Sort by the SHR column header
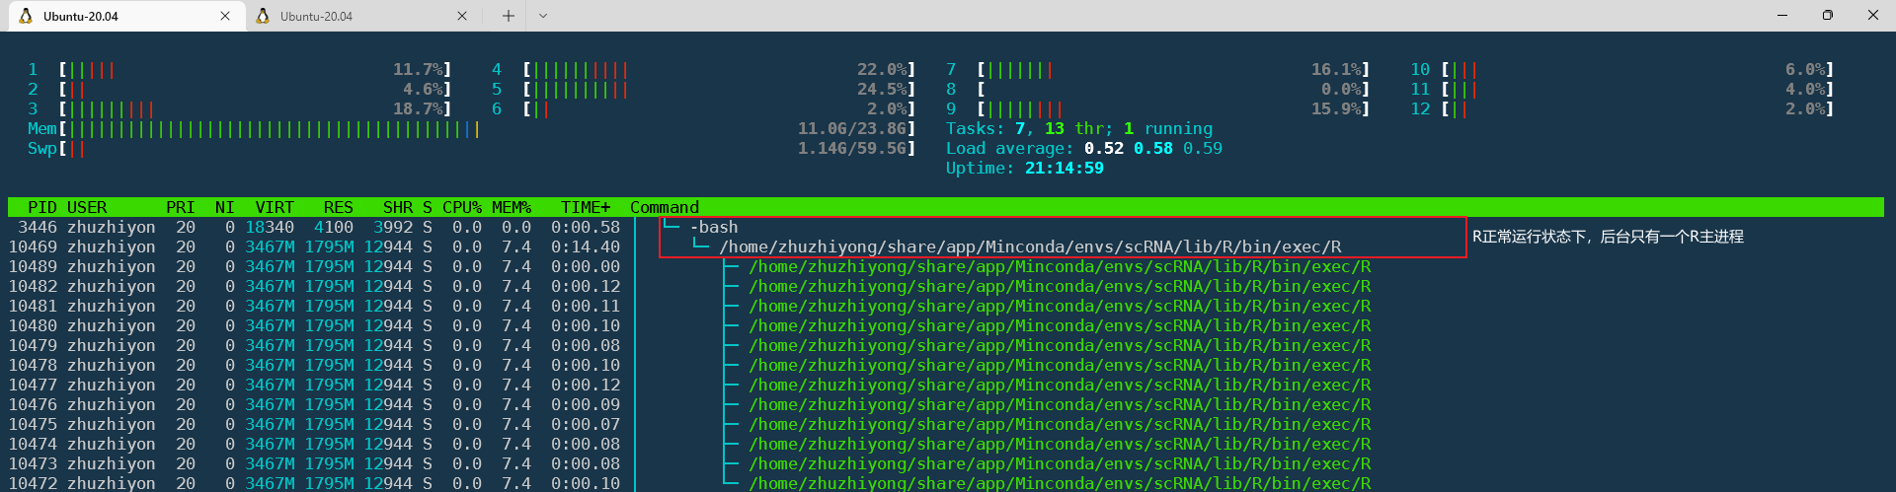Image resolution: width=1896 pixels, height=492 pixels. tap(398, 207)
